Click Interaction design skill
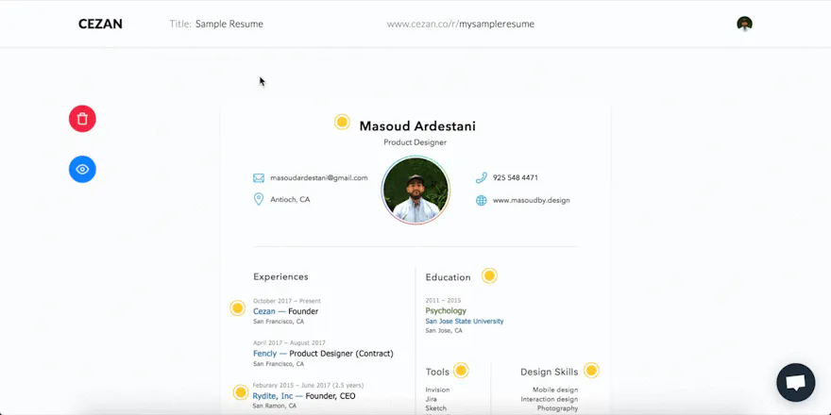 550,399
